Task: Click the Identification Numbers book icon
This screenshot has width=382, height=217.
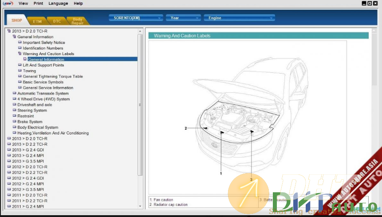Action: [20, 48]
